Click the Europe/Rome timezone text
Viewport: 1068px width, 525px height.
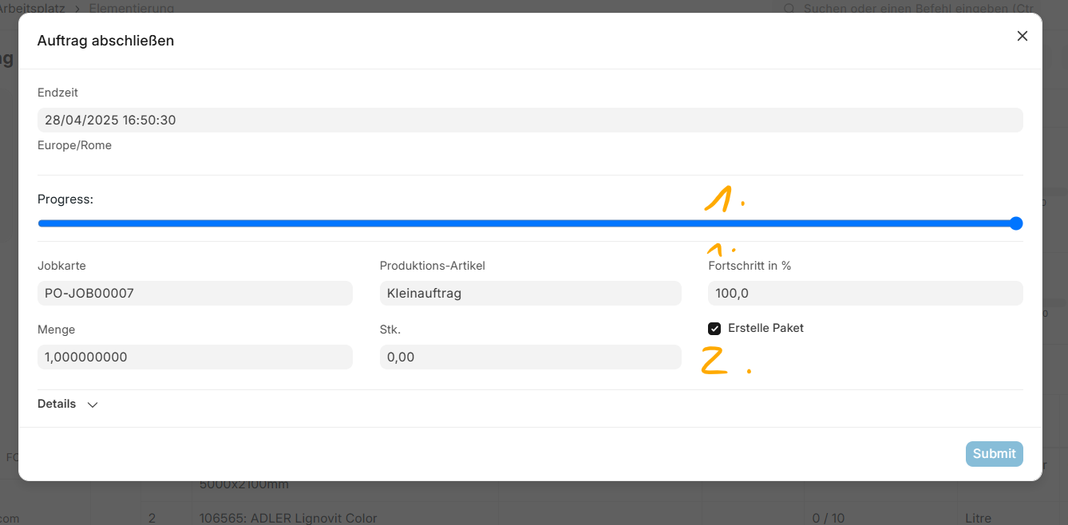pyautogui.click(x=74, y=145)
